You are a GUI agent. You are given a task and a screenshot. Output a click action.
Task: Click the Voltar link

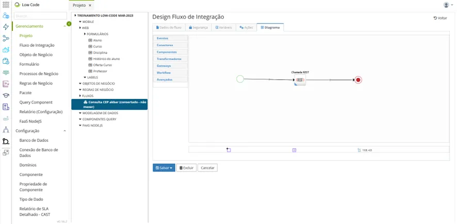coord(440,18)
